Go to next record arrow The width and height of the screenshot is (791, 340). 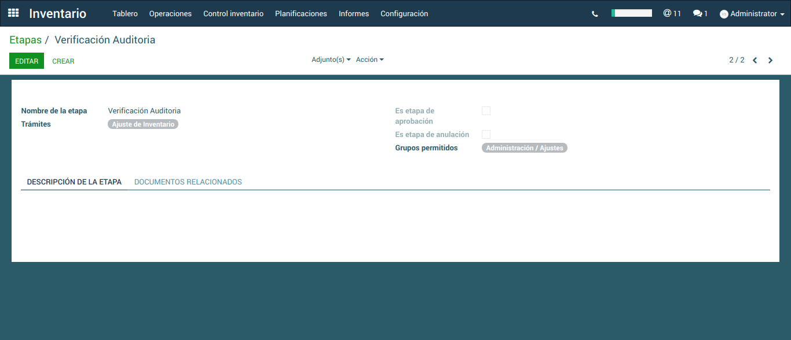pyautogui.click(x=770, y=60)
